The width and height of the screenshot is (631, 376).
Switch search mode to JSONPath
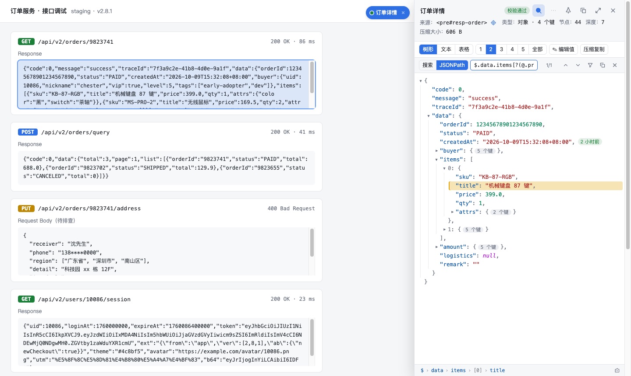[452, 65]
